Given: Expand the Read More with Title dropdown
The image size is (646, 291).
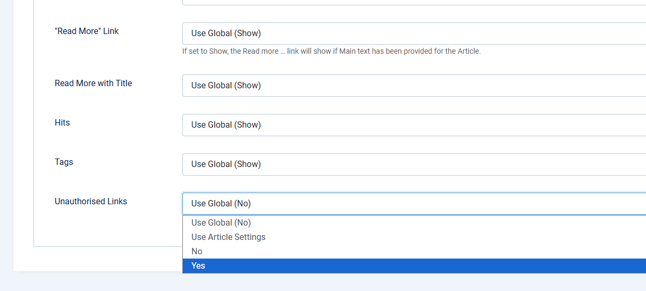Looking at the screenshot, I should coord(414,86).
